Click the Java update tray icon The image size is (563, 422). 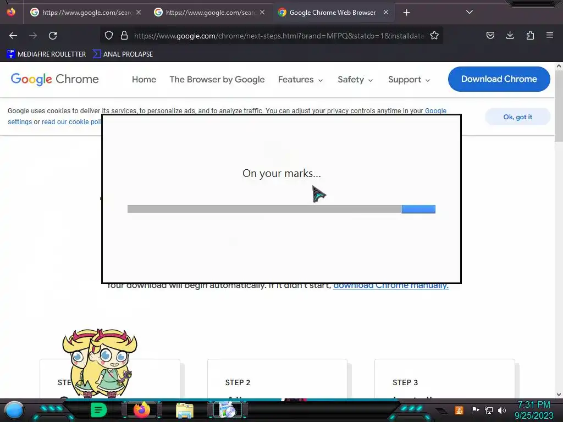coord(459,410)
